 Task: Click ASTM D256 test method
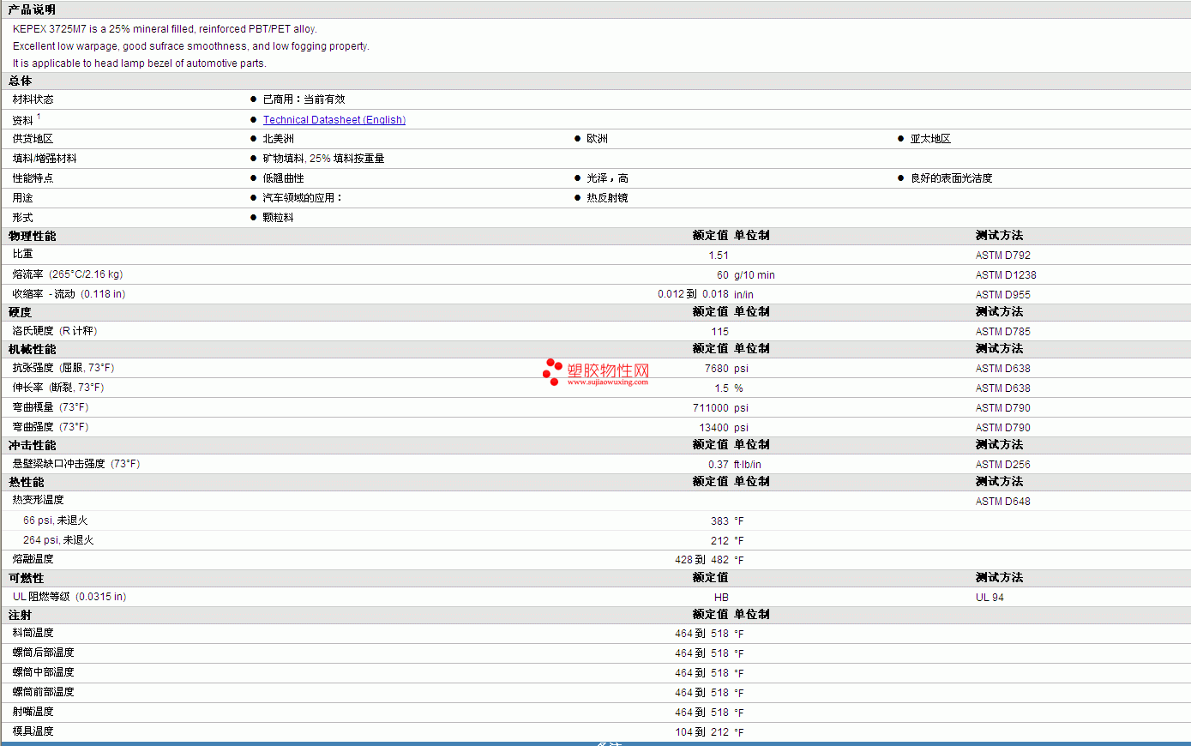1003,465
